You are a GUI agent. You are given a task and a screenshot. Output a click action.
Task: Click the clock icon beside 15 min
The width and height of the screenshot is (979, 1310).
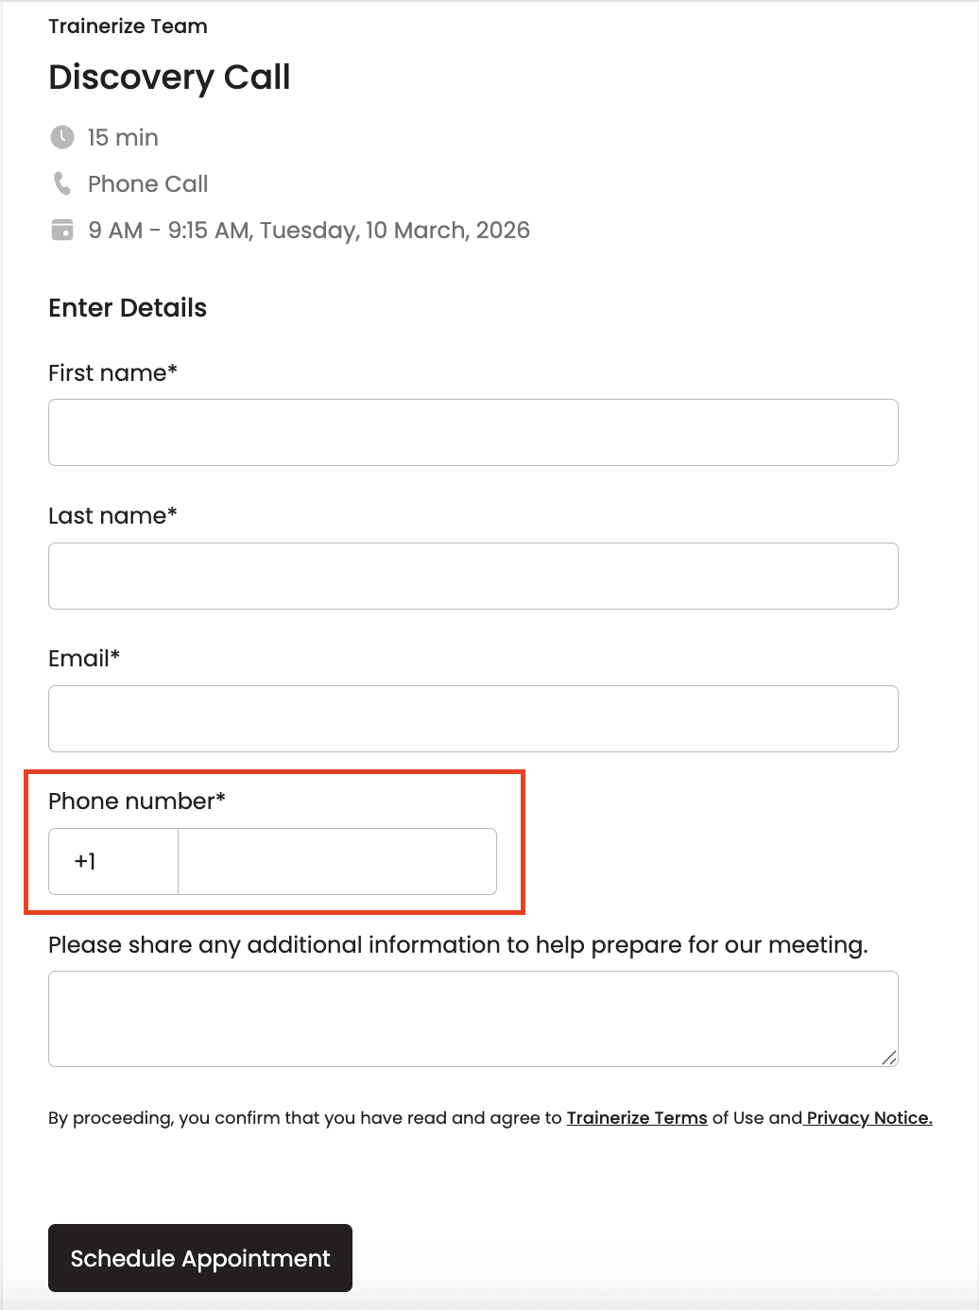62,137
